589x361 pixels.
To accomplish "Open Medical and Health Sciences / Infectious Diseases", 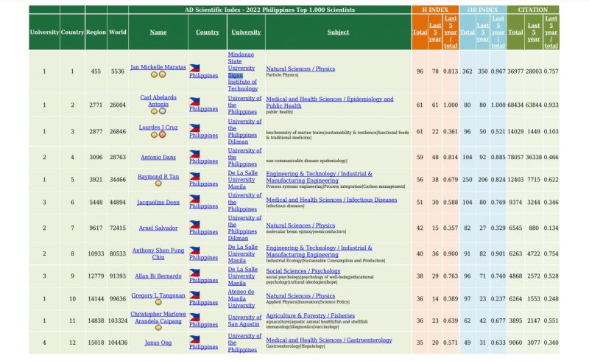I will [331, 200].
